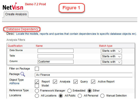Open the Table match type dropdown

pos(111,56)
